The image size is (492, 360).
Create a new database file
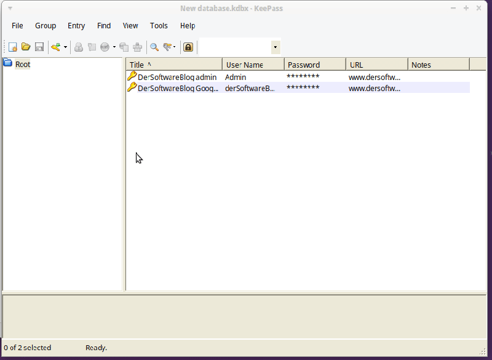tap(12, 47)
